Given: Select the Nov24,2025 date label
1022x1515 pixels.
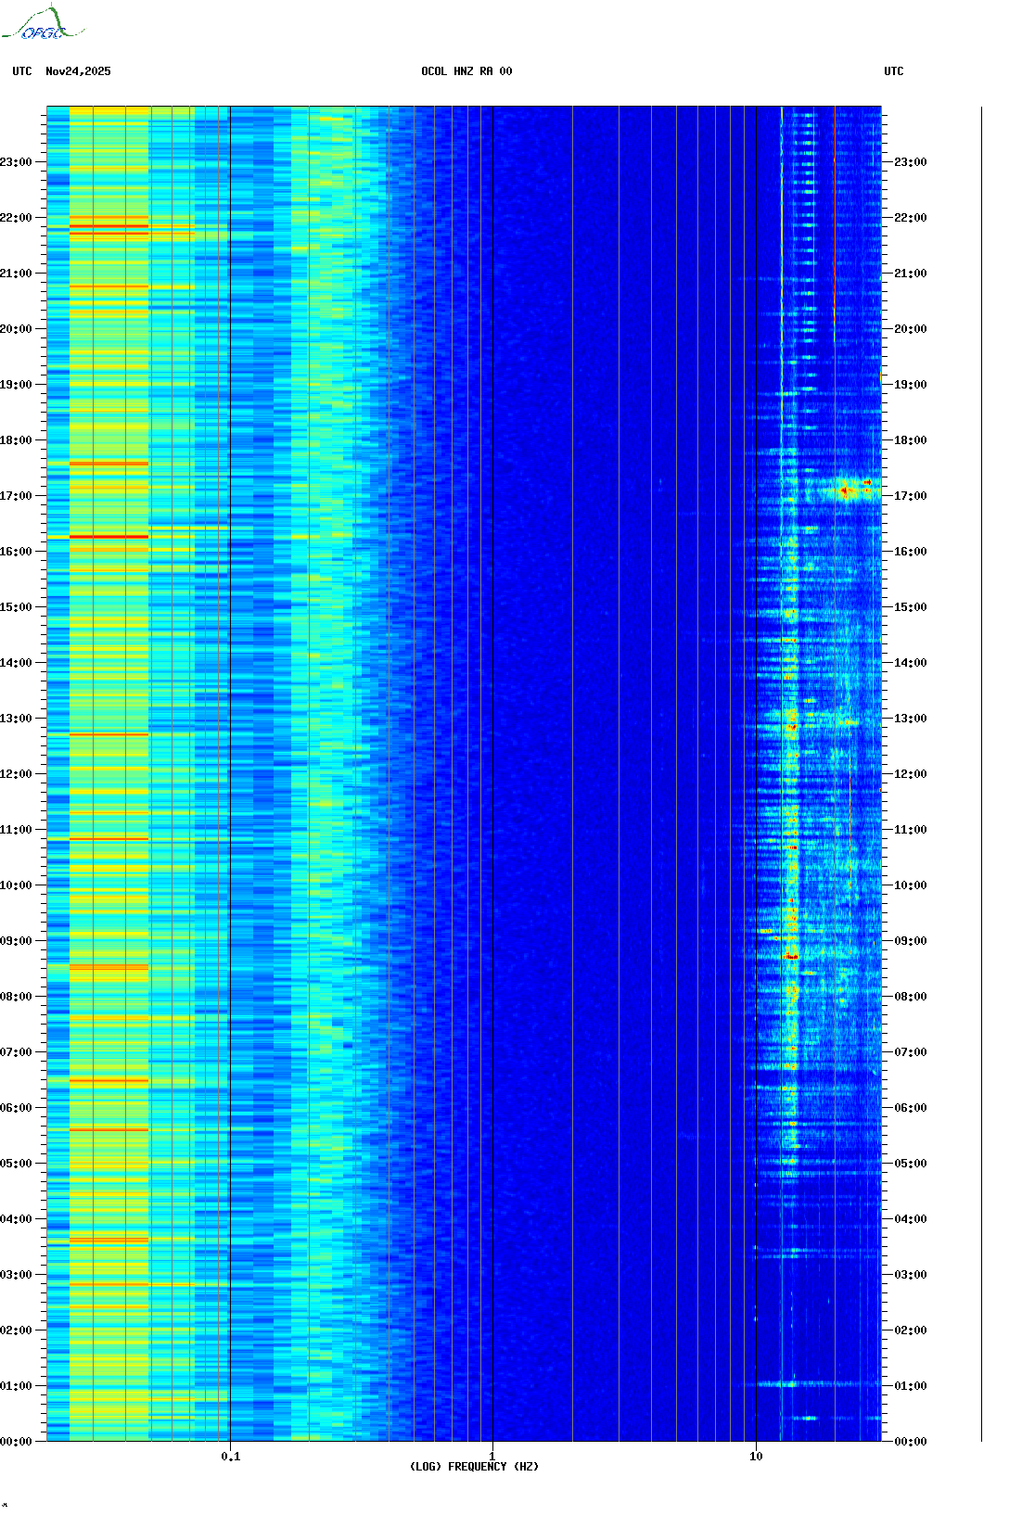Looking at the screenshot, I should pos(78,71).
